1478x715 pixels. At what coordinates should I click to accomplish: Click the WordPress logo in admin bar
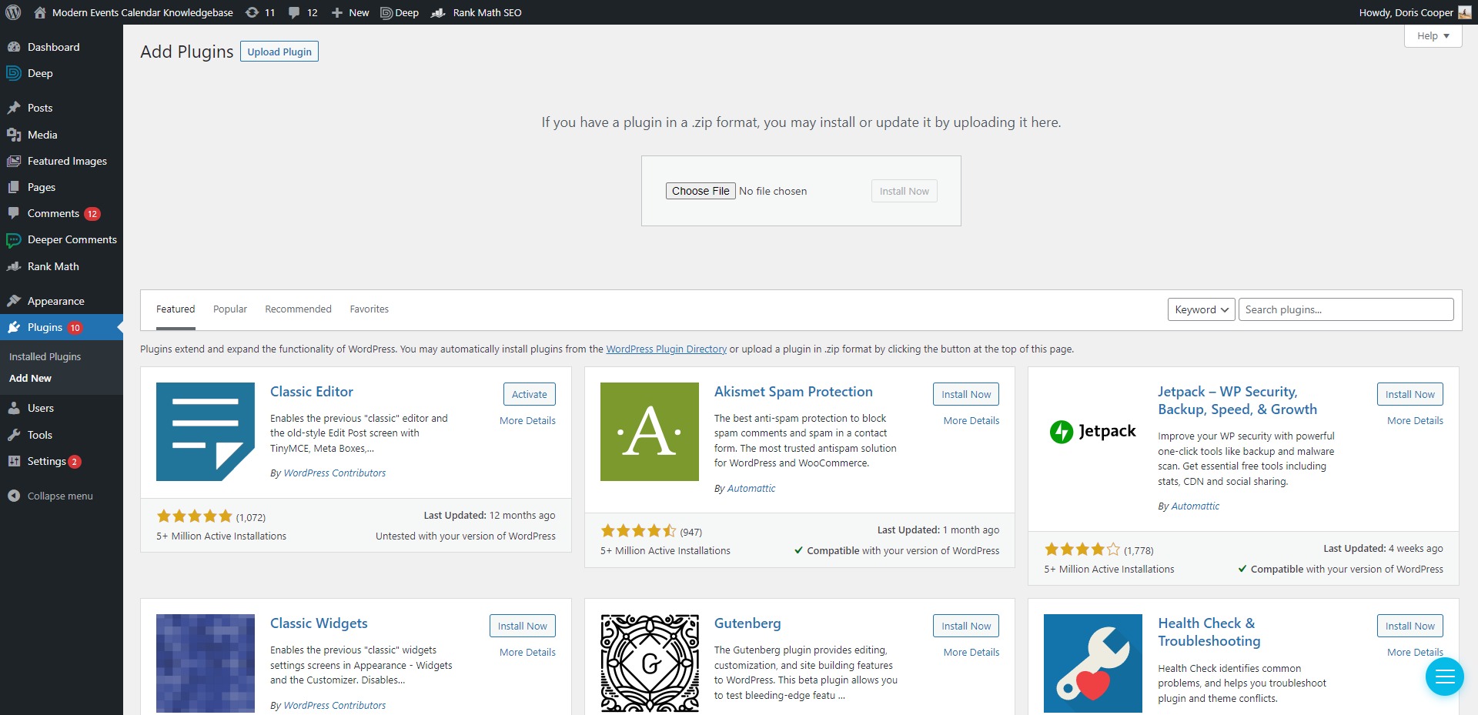click(13, 12)
